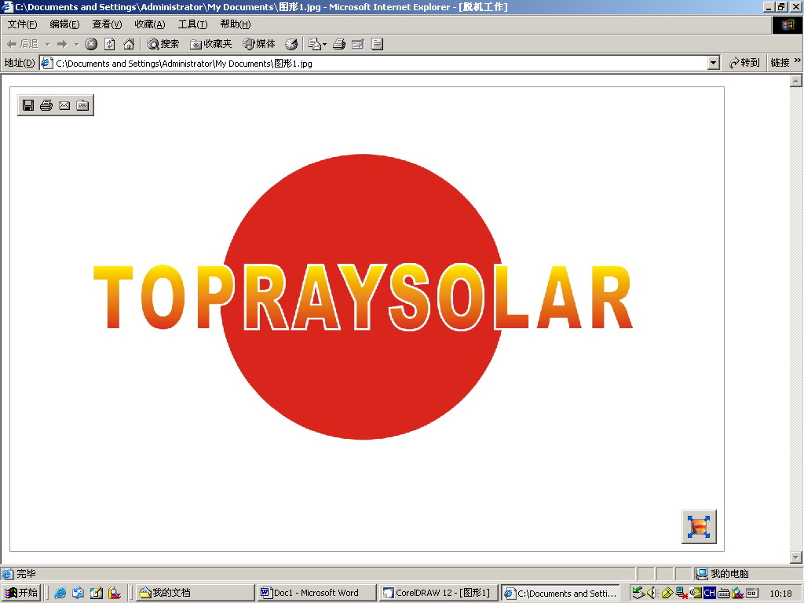
Task: Switch to Doc1 - Microsoft Word window
Action: [x=317, y=593]
